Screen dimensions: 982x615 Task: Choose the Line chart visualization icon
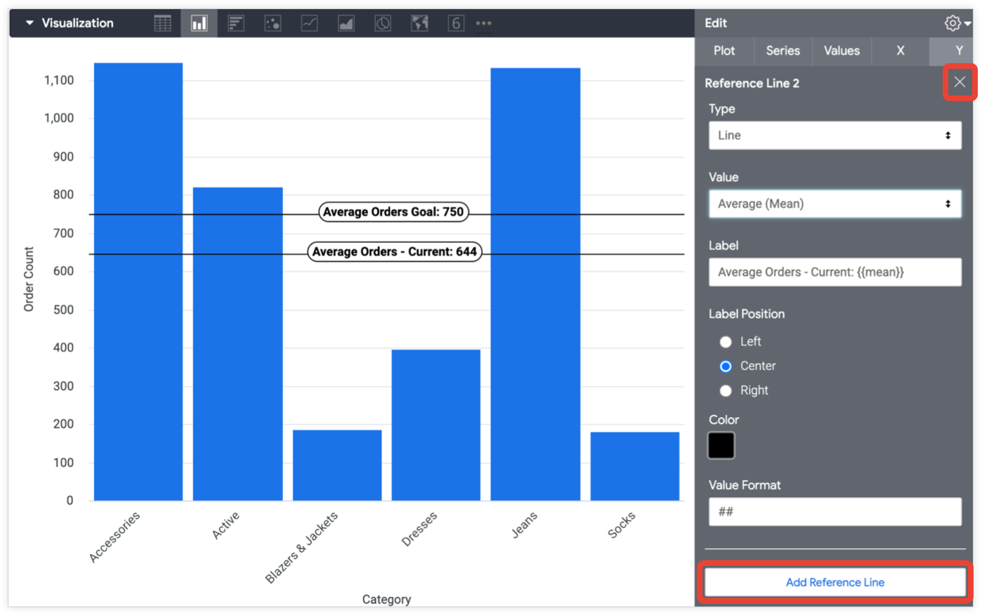coord(309,23)
